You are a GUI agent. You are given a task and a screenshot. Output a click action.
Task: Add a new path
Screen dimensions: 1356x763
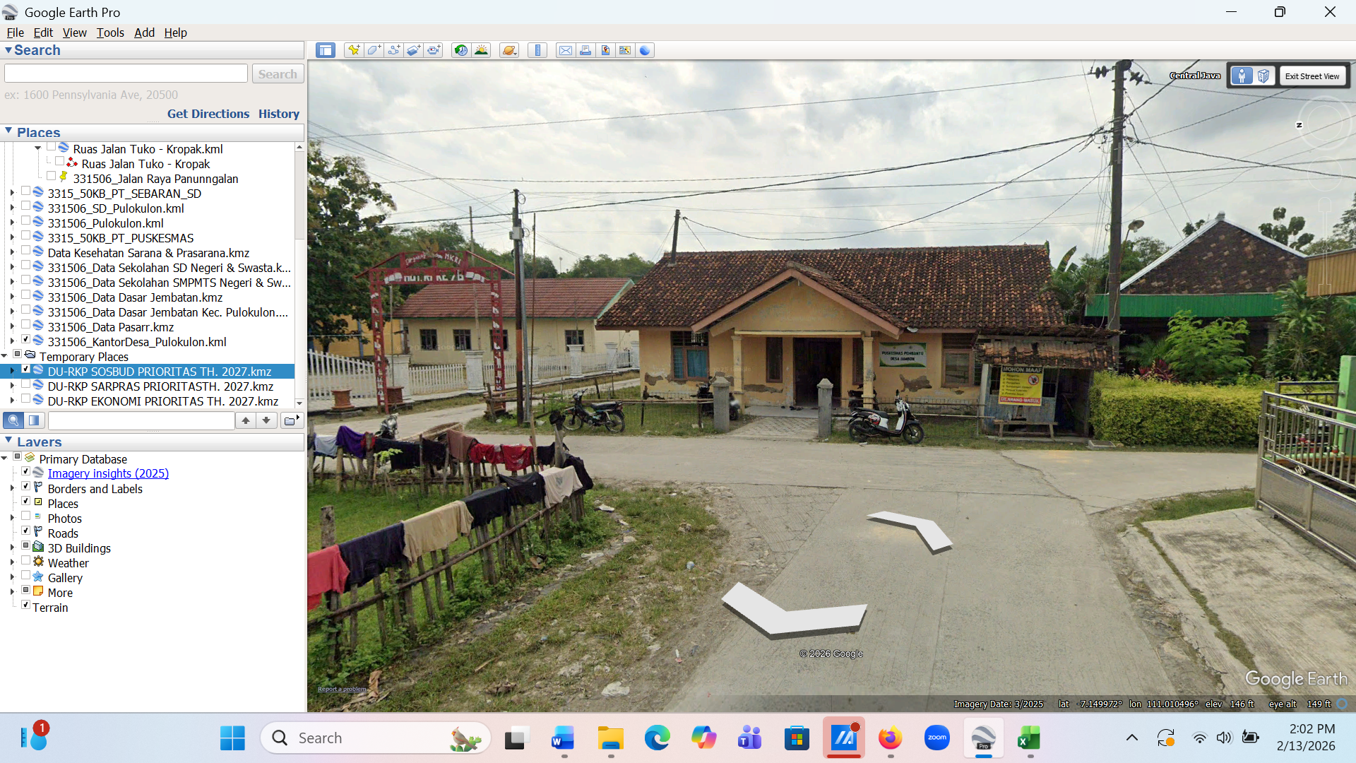(394, 50)
